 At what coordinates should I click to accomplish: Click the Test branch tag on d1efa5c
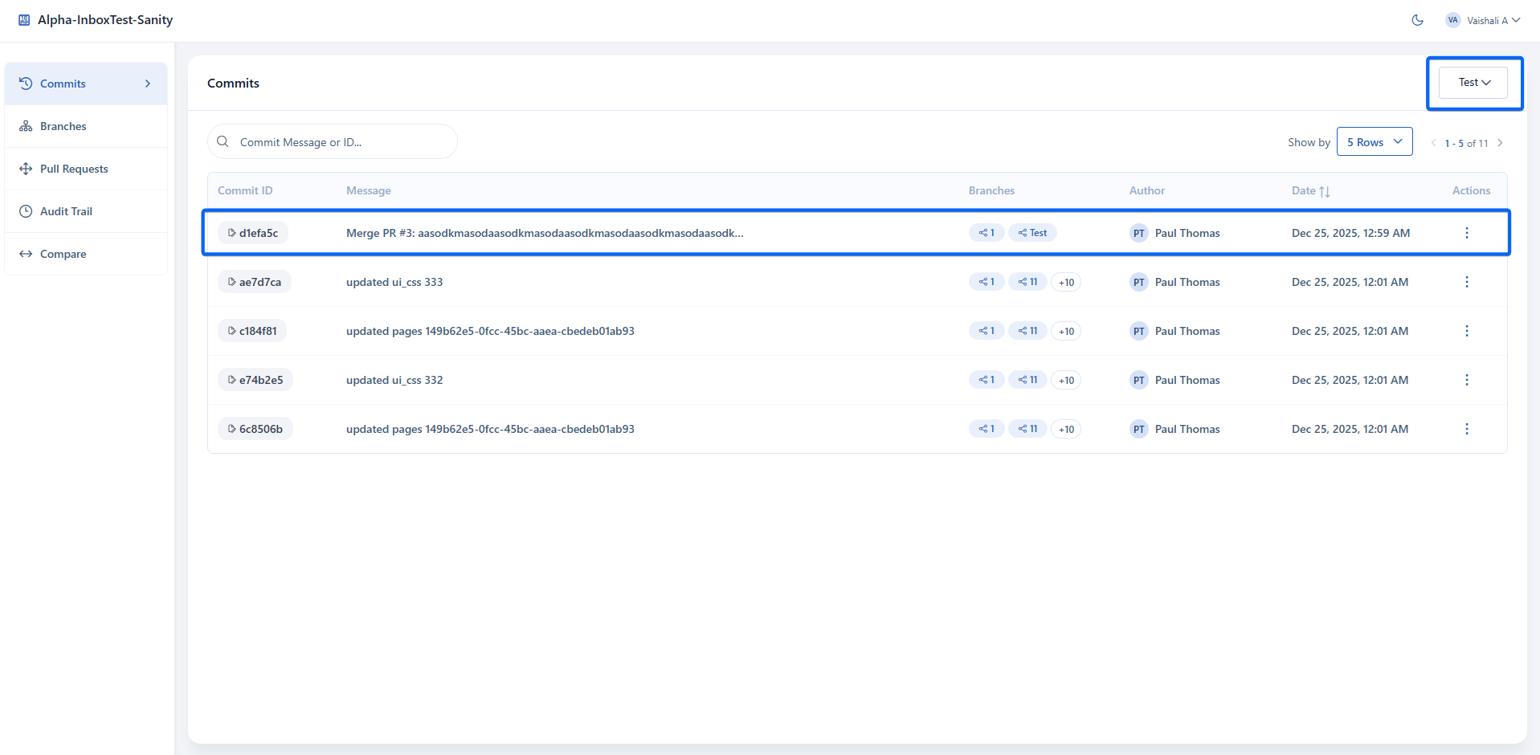[x=1032, y=233]
